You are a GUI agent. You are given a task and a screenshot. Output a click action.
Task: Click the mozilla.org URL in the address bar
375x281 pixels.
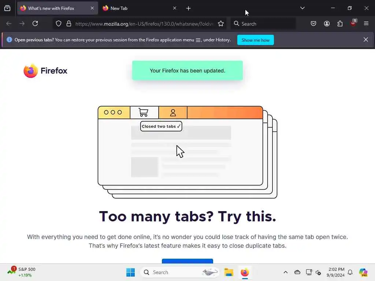[x=144, y=24]
